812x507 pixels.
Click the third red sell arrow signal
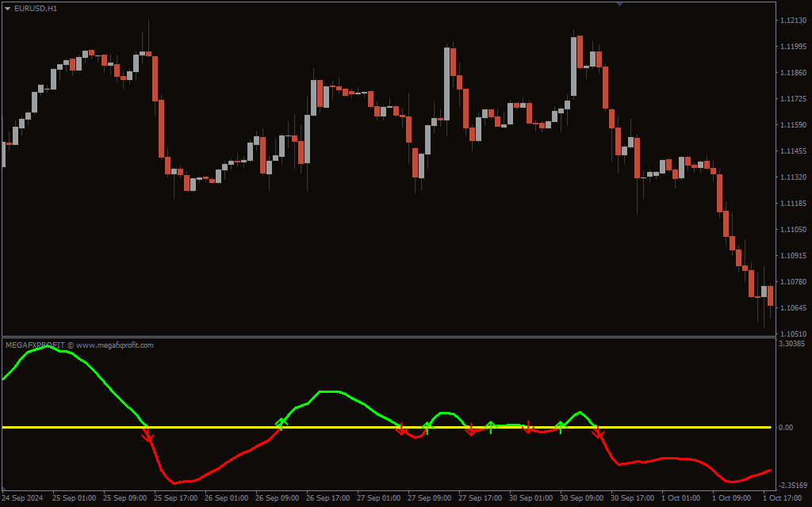coord(471,430)
